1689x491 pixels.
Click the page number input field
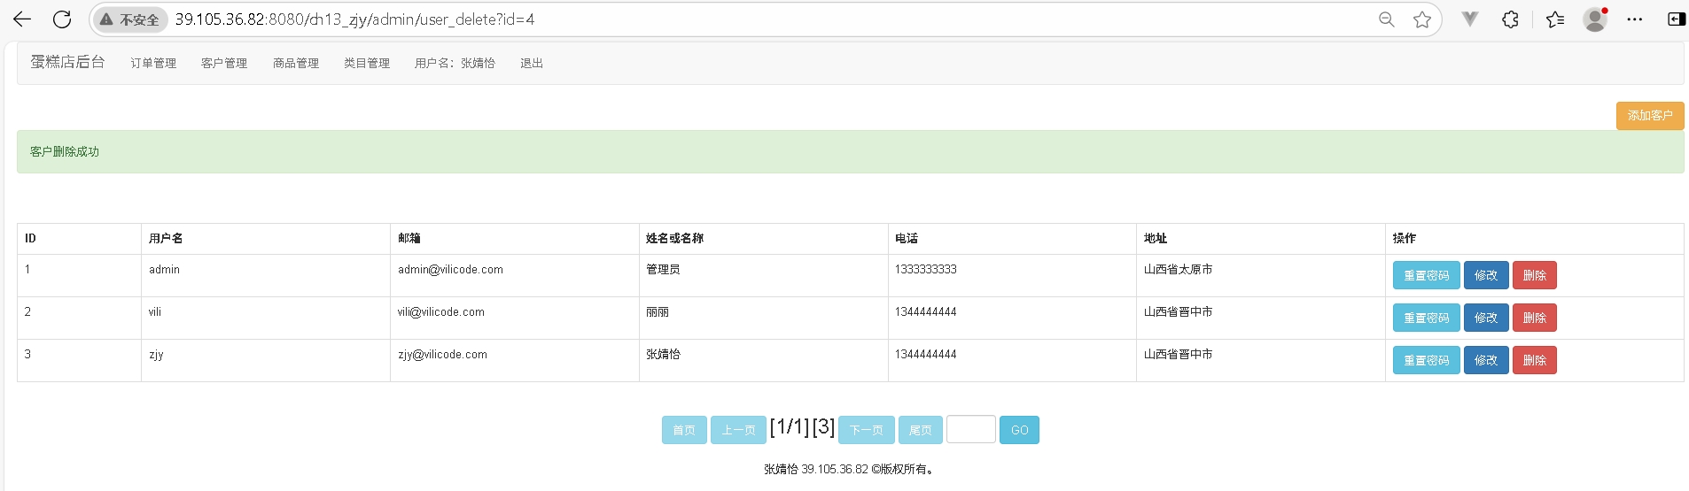970,430
